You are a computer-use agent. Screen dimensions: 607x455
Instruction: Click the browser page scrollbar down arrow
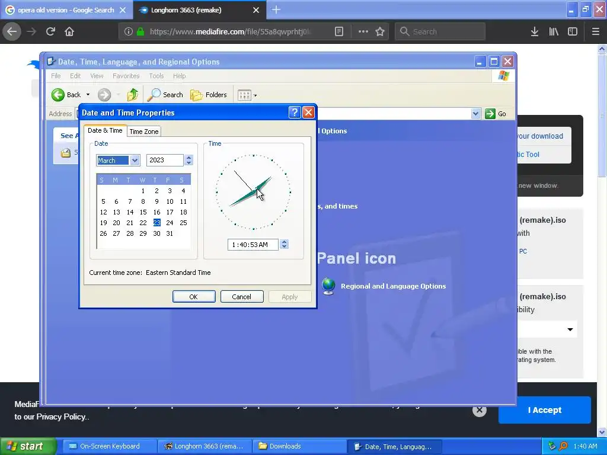click(602, 432)
